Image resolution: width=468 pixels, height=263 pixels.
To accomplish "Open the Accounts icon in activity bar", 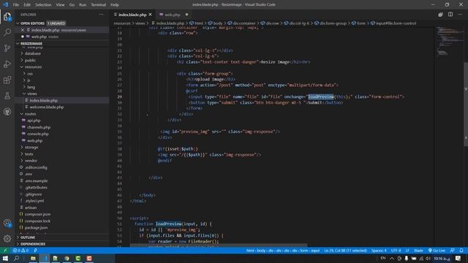I will click(x=7, y=223).
